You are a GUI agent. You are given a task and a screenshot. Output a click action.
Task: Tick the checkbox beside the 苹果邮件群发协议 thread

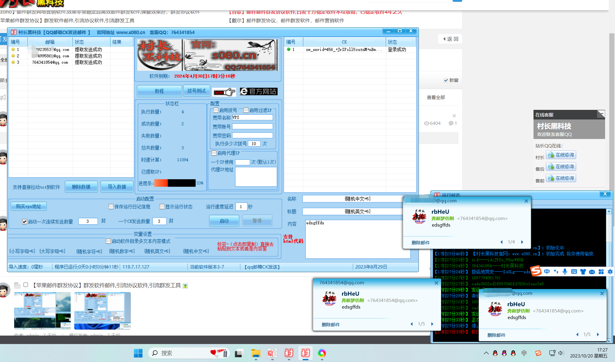point(26,285)
